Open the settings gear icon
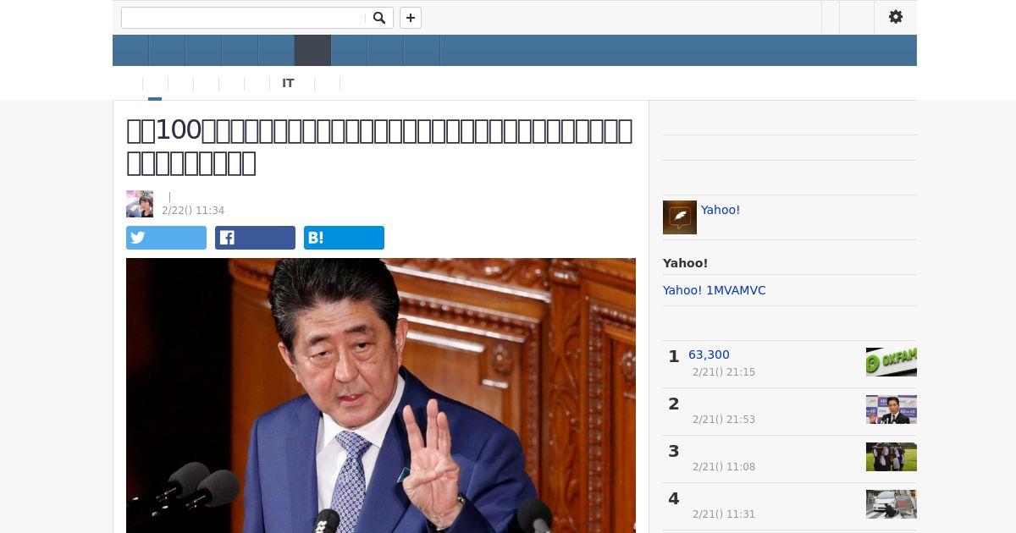The height and width of the screenshot is (533, 1016). pos(896,17)
